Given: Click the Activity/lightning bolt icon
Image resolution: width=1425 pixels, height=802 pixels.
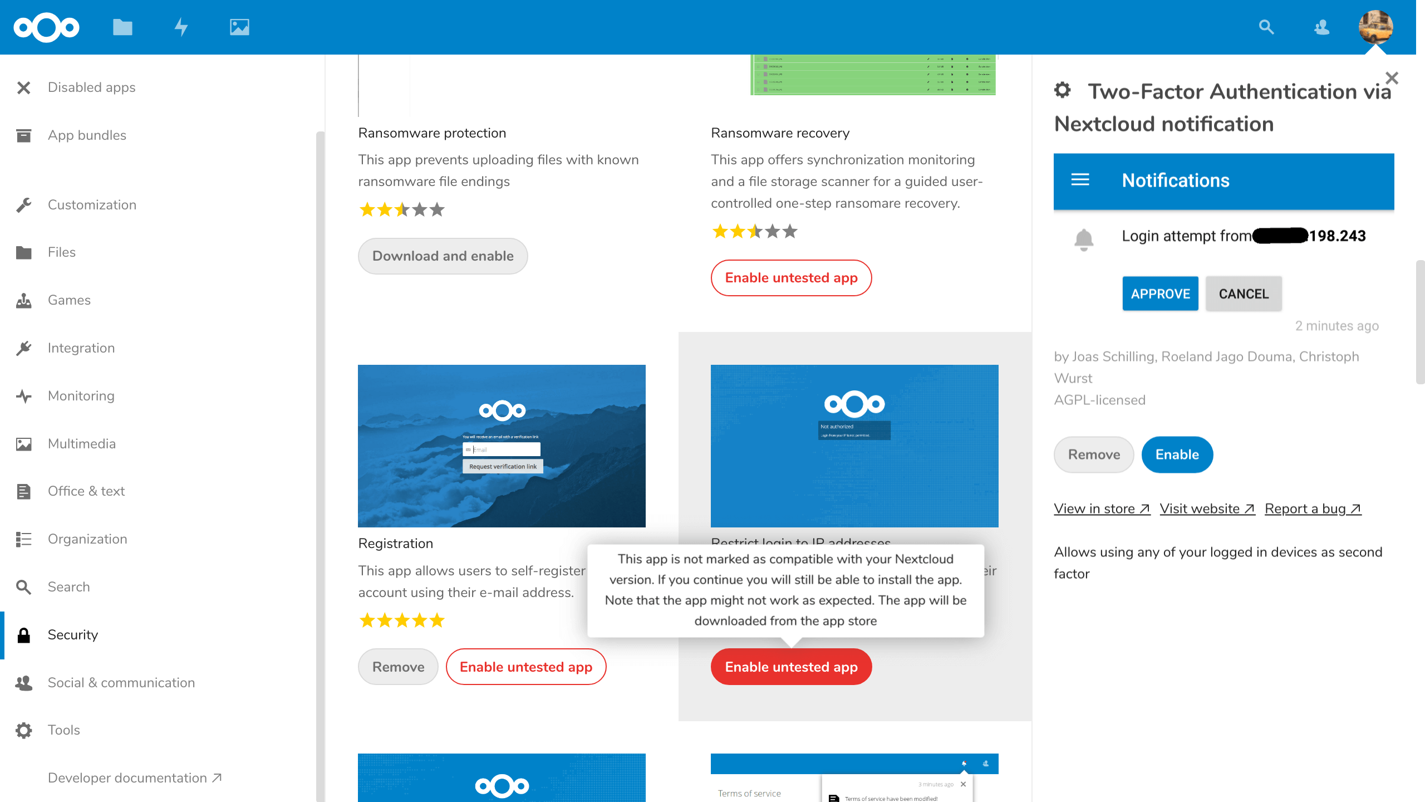Looking at the screenshot, I should pos(180,26).
